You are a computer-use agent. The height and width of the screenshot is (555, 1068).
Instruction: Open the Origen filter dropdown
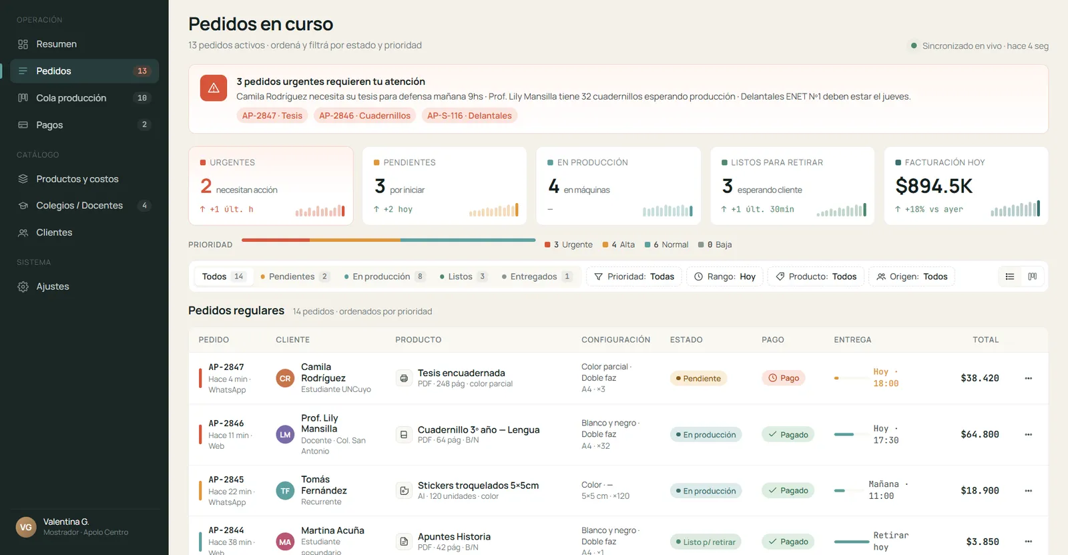[912, 276]
